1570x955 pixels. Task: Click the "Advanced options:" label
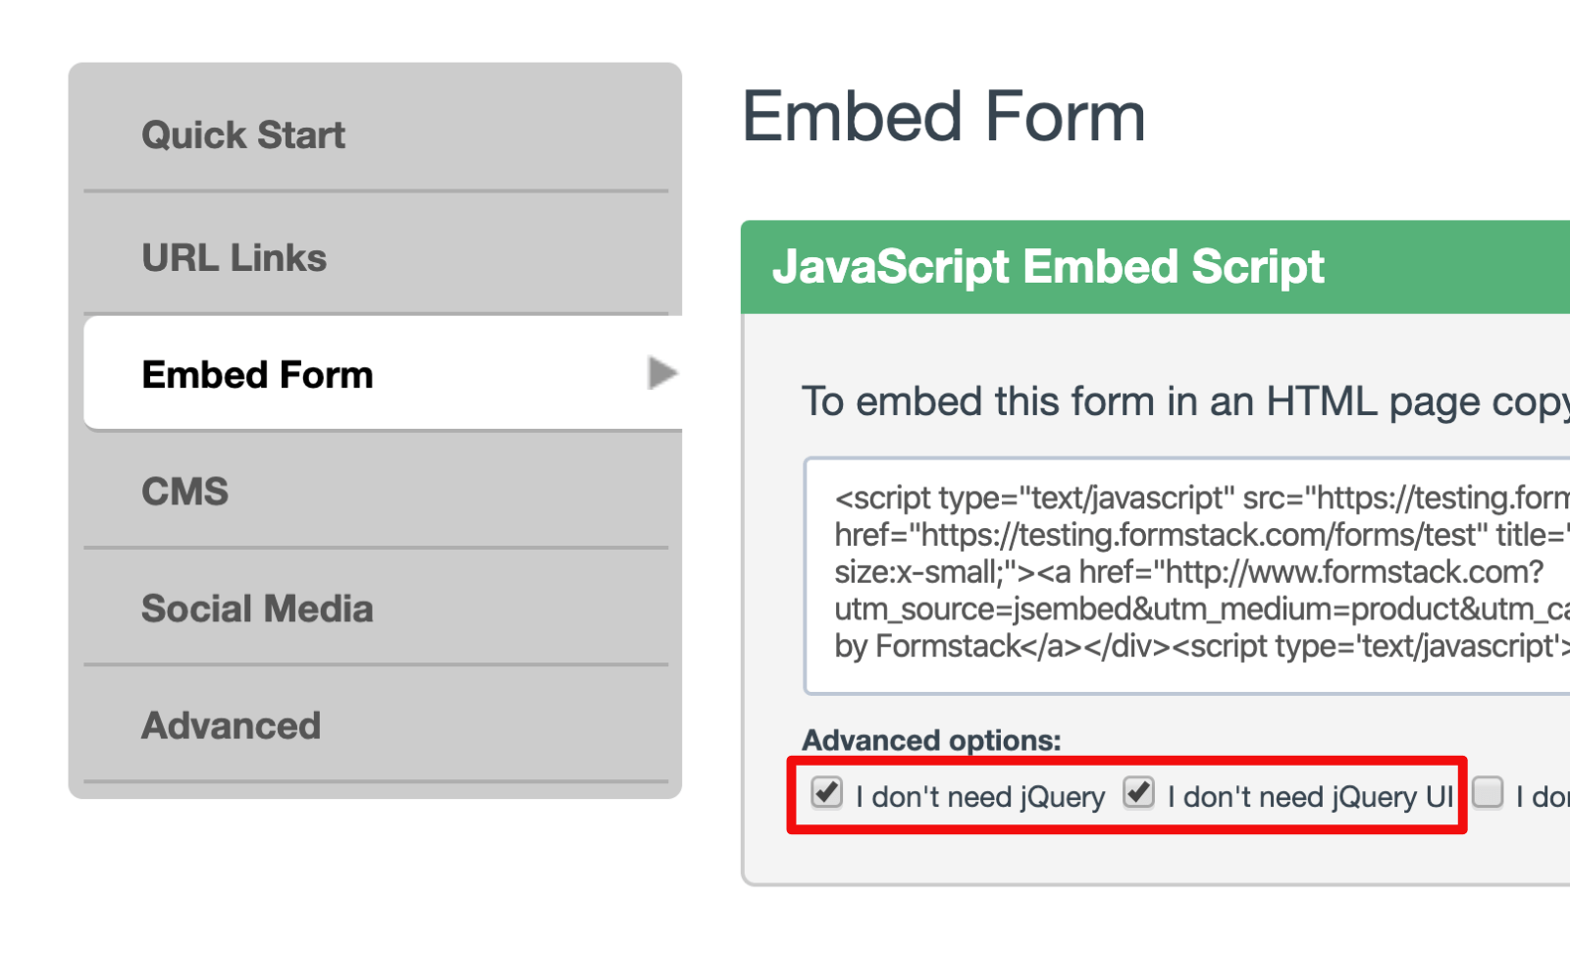(x=931, y=740)
